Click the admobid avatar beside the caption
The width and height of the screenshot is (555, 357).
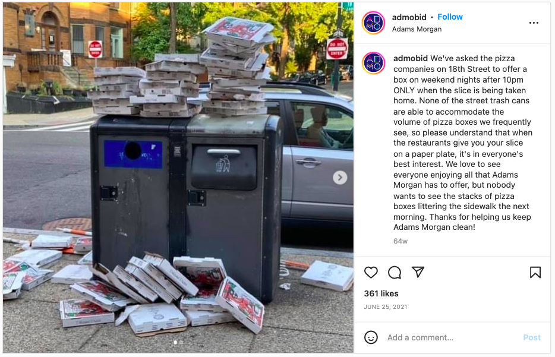(x=373, y=63)
